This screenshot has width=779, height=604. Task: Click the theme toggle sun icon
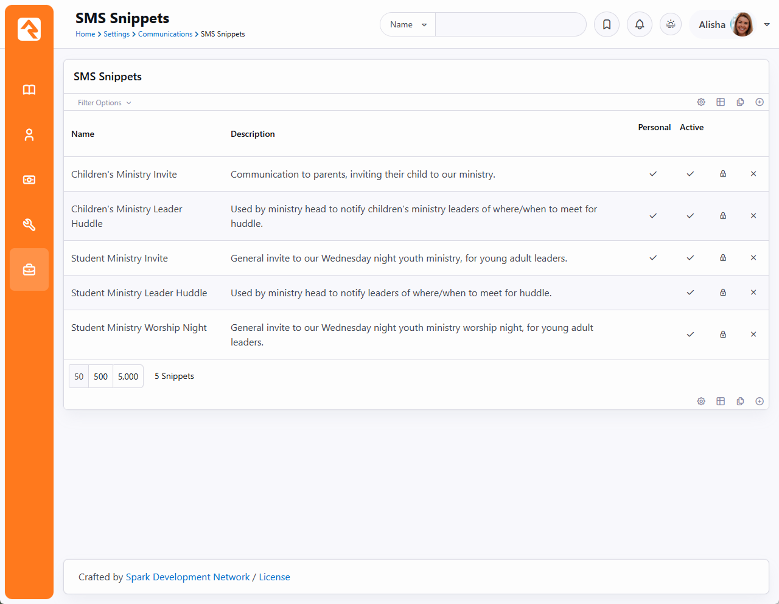670,24
